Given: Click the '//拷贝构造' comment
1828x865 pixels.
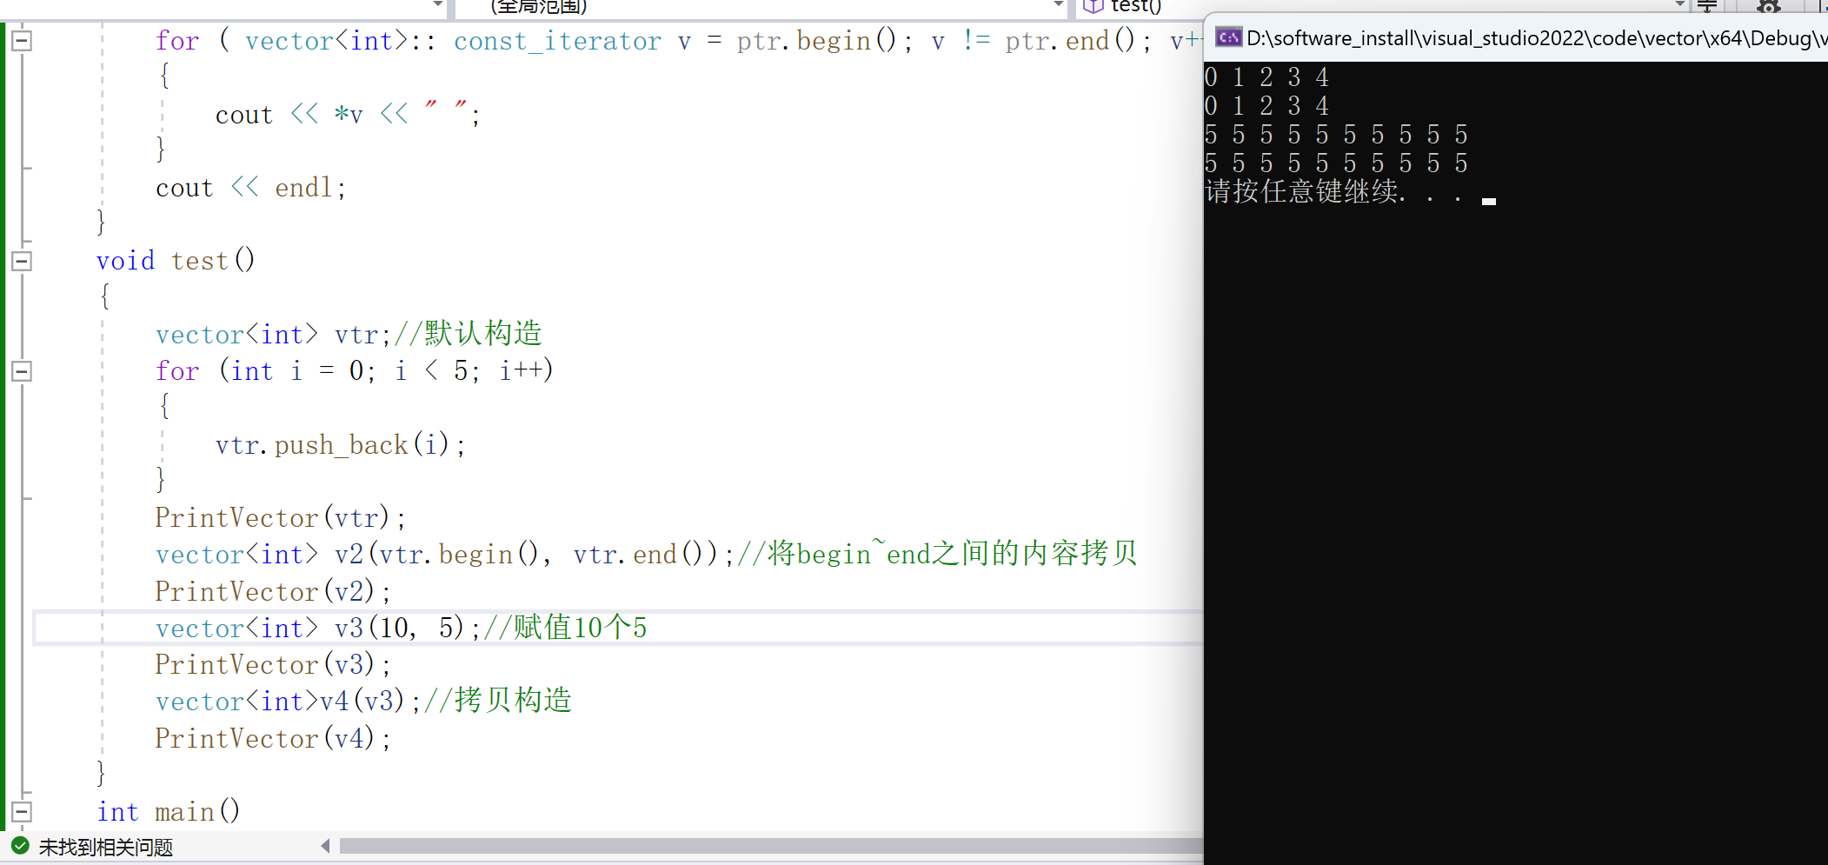Looking at the screenshot, I should [498, 701].
